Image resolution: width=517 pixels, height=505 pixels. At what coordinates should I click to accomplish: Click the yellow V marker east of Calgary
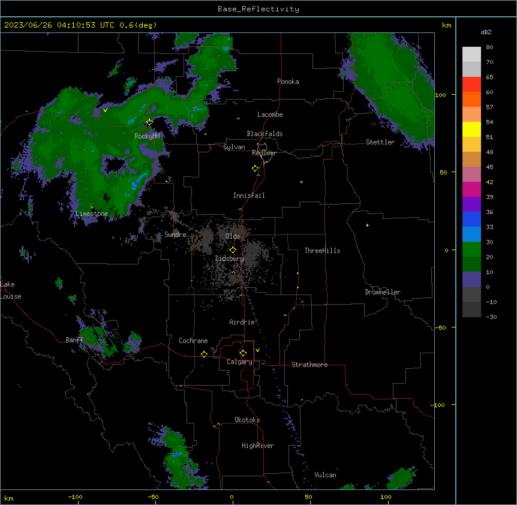point(257,350)
